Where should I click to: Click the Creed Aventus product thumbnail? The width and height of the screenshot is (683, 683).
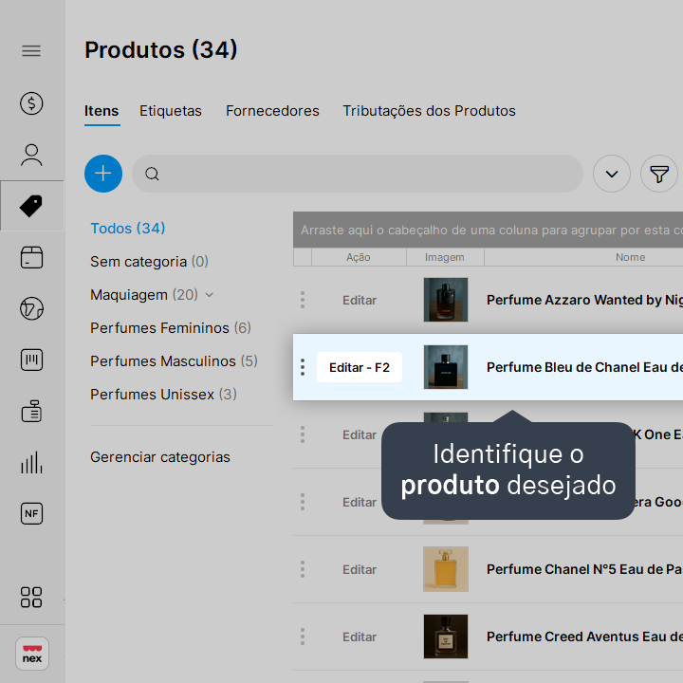tap(446, 637)
